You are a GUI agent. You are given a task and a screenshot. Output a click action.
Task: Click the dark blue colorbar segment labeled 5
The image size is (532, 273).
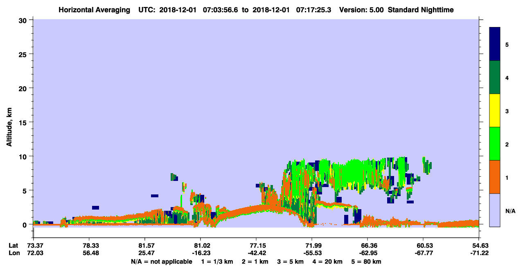495,44
